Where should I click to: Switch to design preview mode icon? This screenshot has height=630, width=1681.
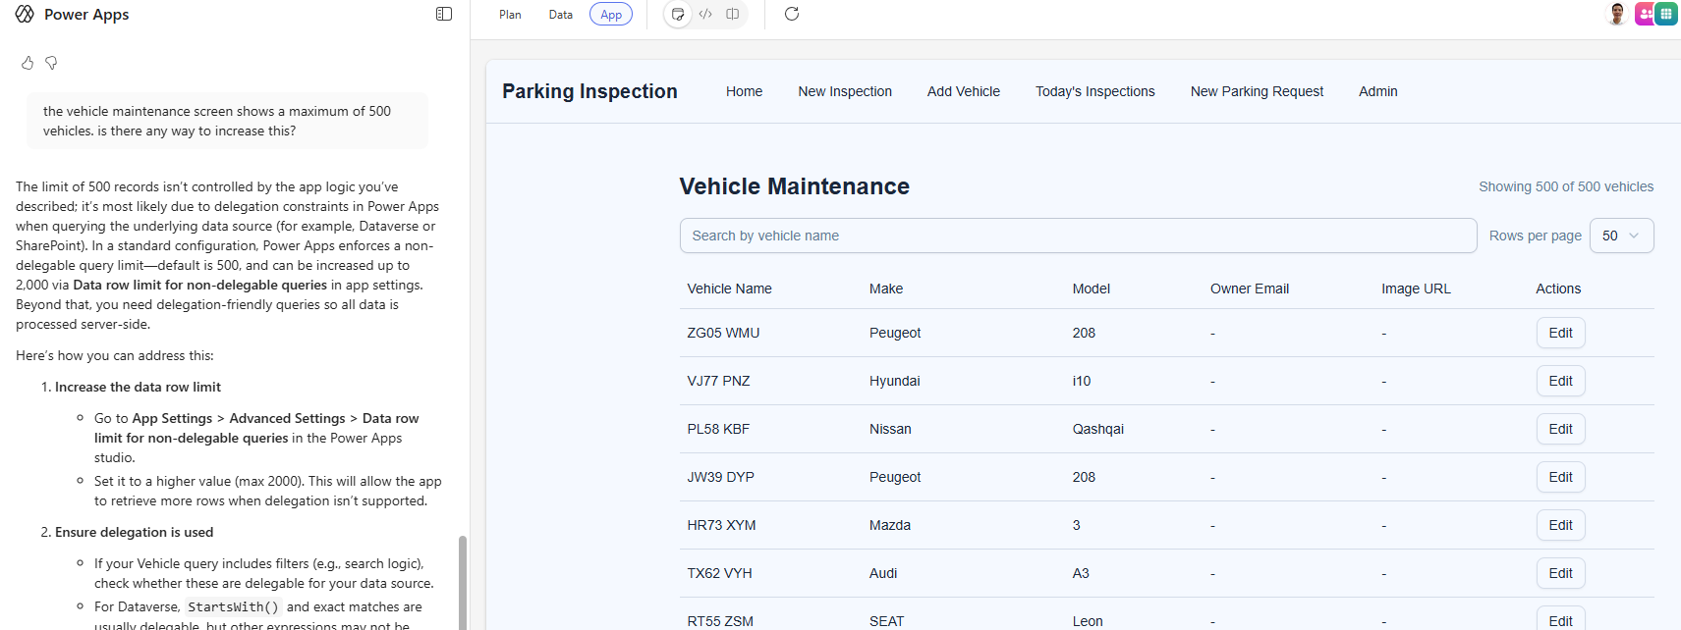pos(678,14)
